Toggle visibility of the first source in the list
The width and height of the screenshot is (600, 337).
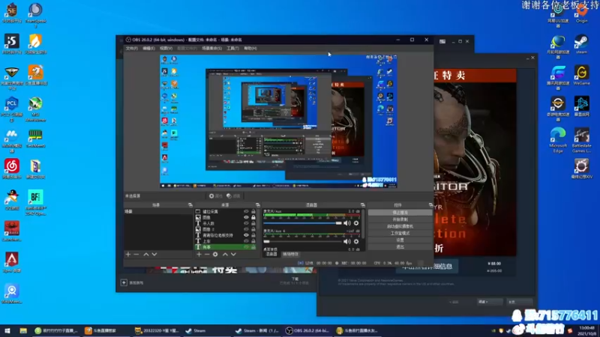[x=246, y=211]
